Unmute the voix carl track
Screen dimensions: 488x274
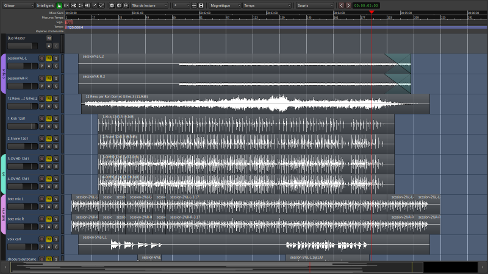(x=49, y=239)
